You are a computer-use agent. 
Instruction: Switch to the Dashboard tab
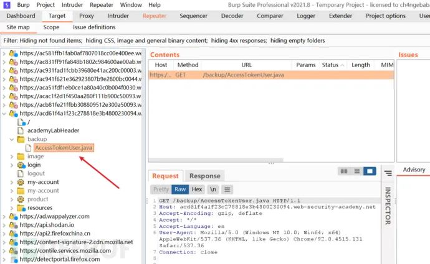21,16
